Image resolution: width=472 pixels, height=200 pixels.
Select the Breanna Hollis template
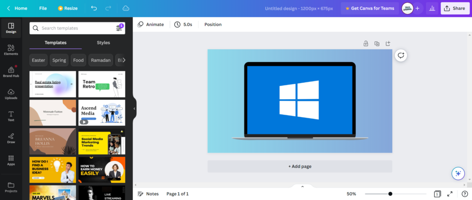53,142
